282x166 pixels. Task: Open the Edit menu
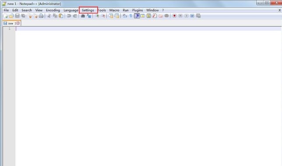[x=15, y=10]
